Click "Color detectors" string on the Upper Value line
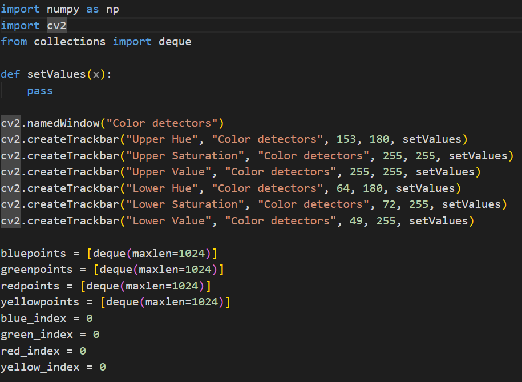 (x=281, y=172)
